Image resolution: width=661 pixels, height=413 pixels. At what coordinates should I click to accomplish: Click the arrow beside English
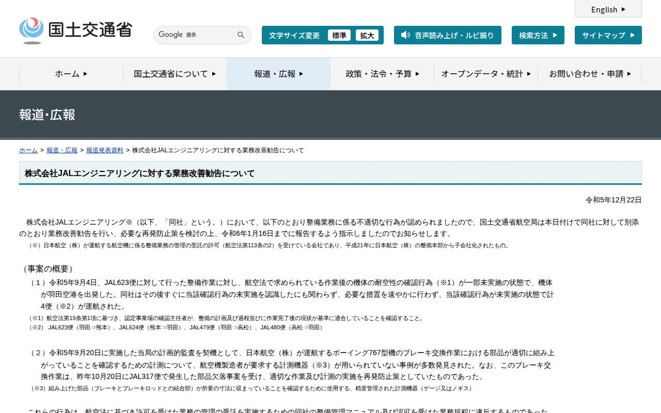(623, 9)
